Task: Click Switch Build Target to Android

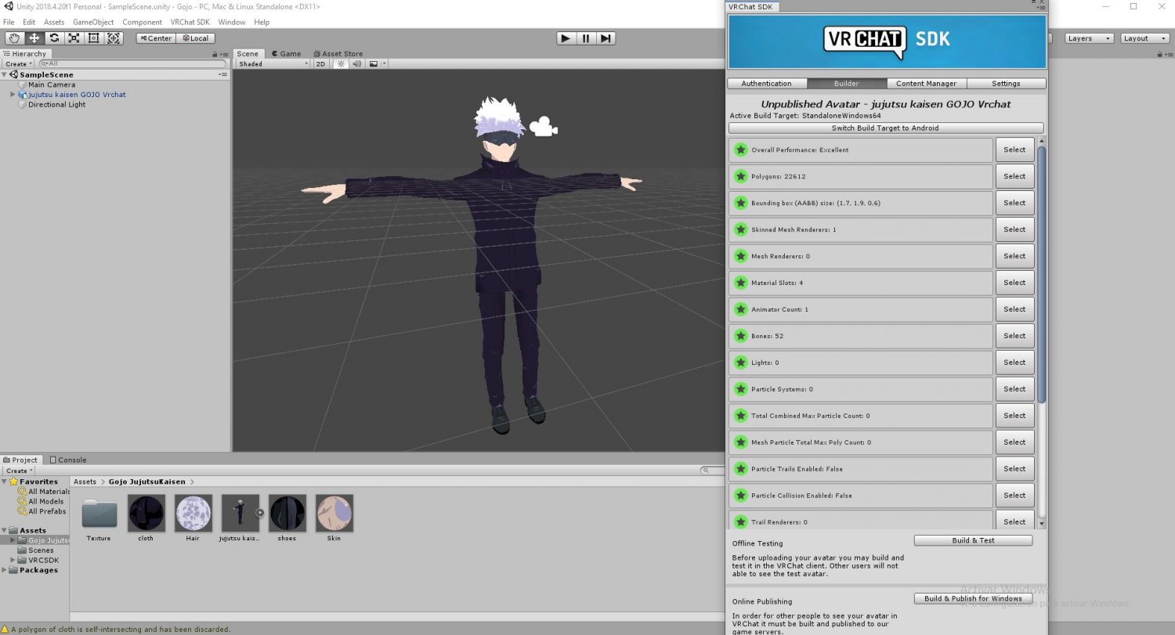Action: tap(885, 128)
